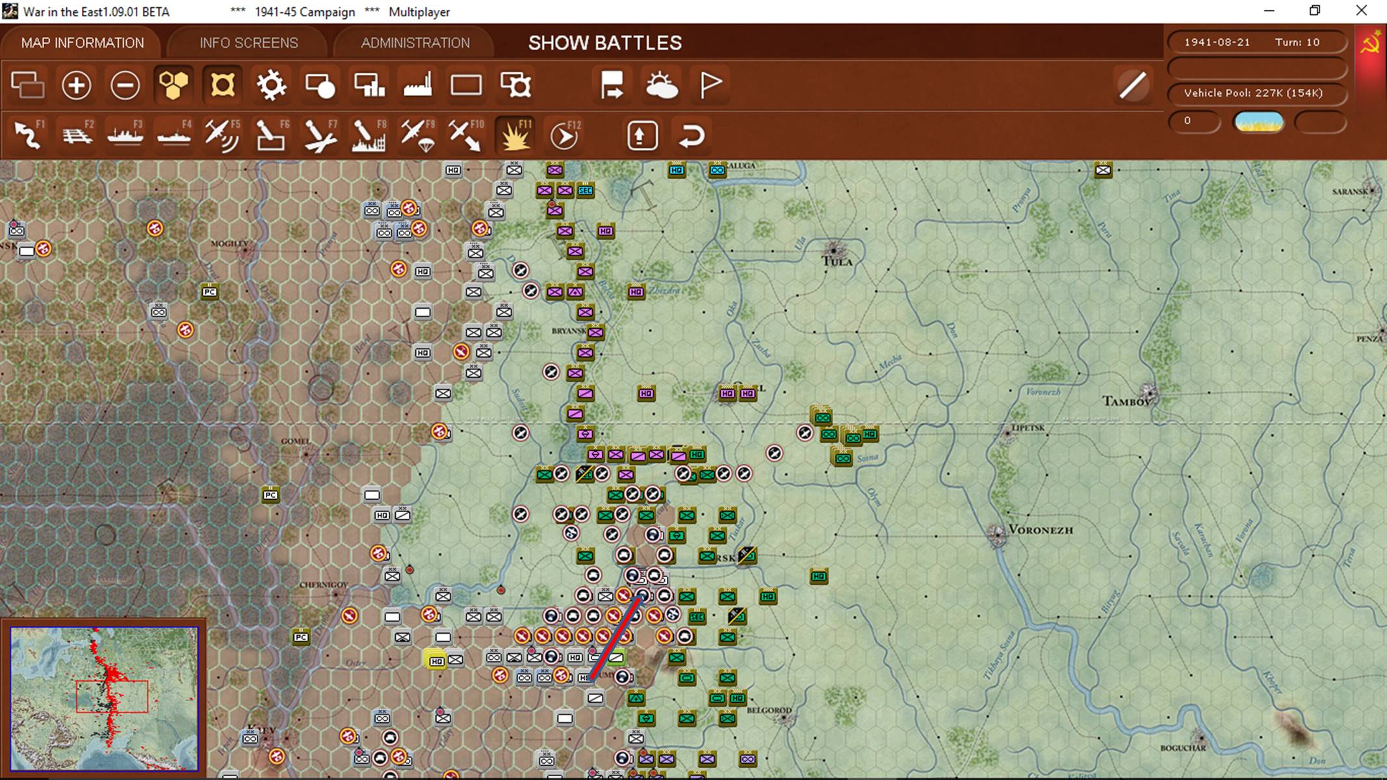Viewport: 1387px width, 780px height.
Task: Click the blue-yellow weather indicator pill
Action: (x=1259, y=122)
